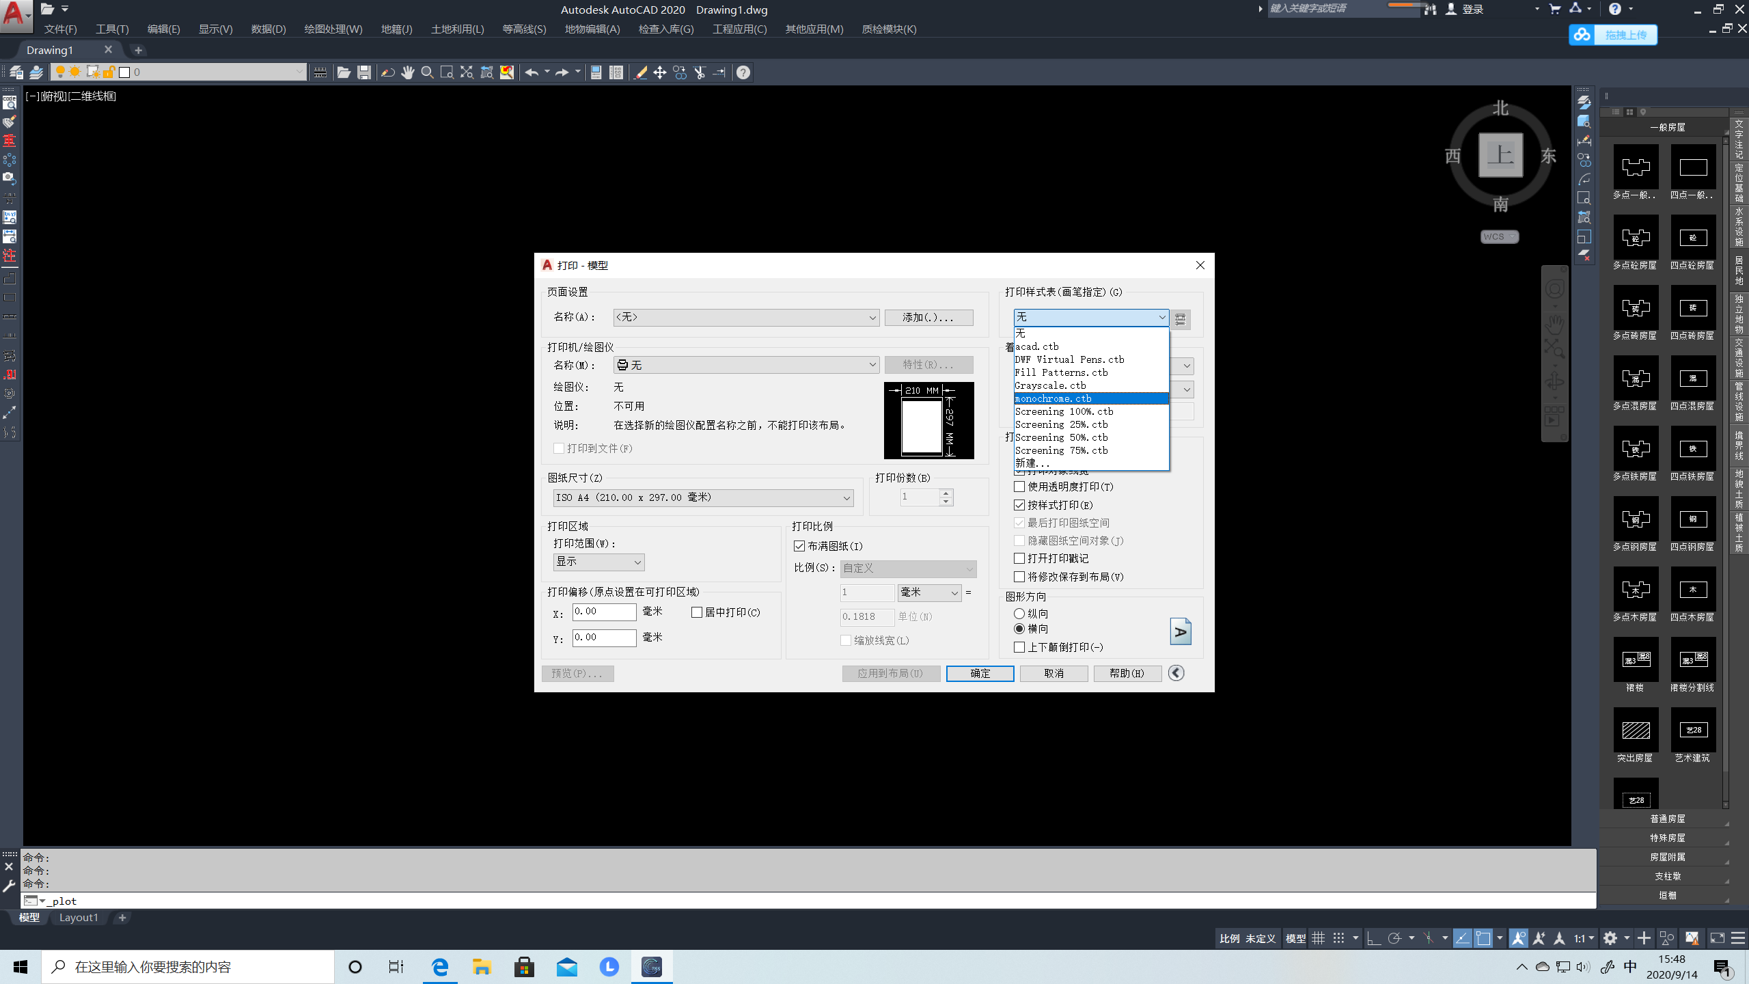Open the WCS coordinate dropdown
Viewport: 1749px width, 984px height.
pyautogui.click(x=1500, y=236)
